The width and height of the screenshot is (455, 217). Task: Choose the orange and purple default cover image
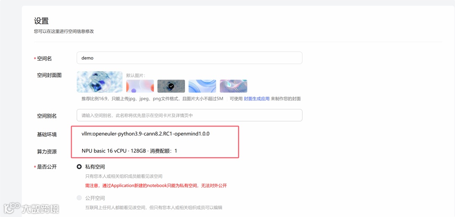(x=140, y=86)
